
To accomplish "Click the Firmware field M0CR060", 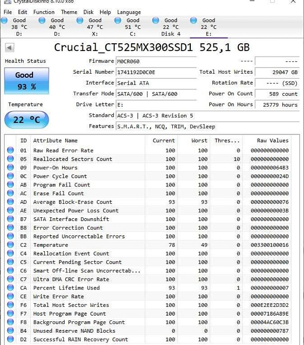I will point(156,61).
